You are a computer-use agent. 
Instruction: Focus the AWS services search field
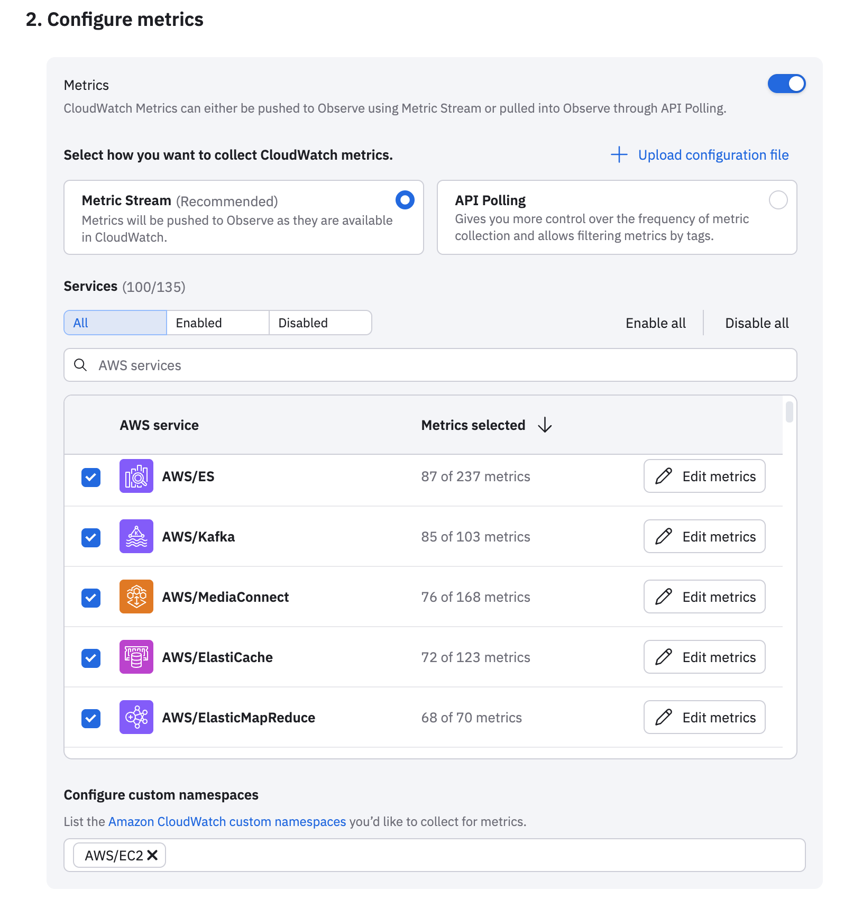pos(430,365)
